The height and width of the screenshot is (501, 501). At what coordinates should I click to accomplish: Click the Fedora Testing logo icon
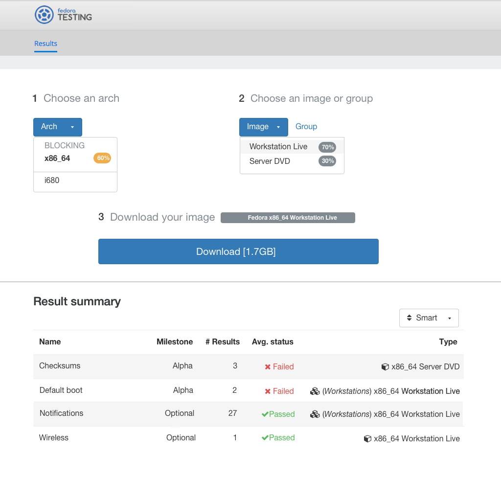(44, 15)
